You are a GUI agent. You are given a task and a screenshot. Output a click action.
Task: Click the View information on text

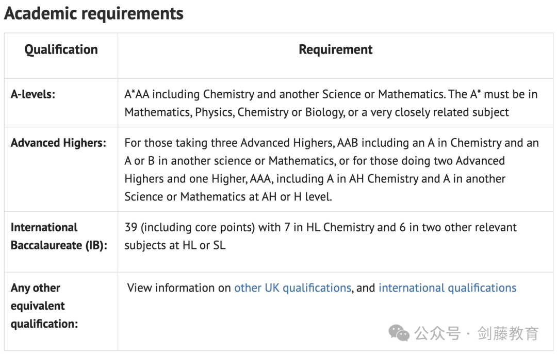(x=179, y=288)
